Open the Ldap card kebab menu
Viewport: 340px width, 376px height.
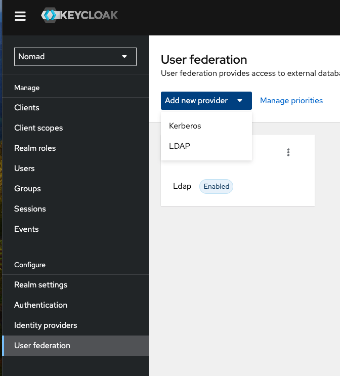[288, 152]
